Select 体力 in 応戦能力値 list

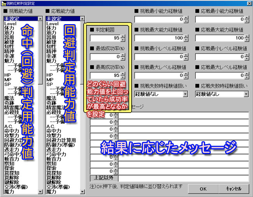(x=51, y=28)
